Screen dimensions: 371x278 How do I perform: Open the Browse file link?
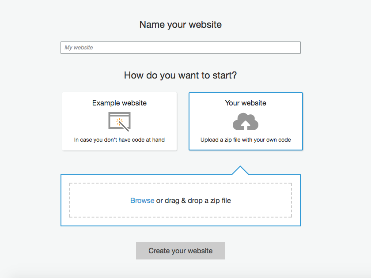pyautogui.click(x=142, y=200)
